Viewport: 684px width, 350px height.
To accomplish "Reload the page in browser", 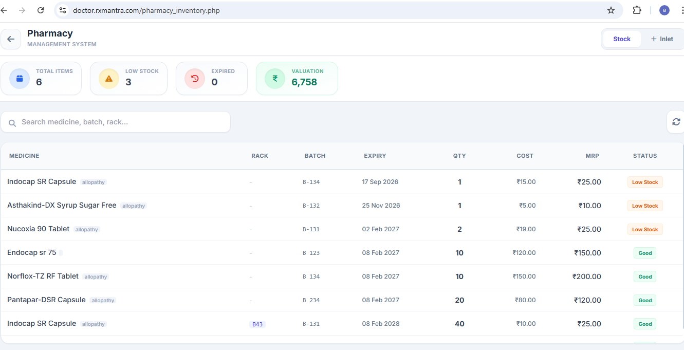I will coord(41,10).
